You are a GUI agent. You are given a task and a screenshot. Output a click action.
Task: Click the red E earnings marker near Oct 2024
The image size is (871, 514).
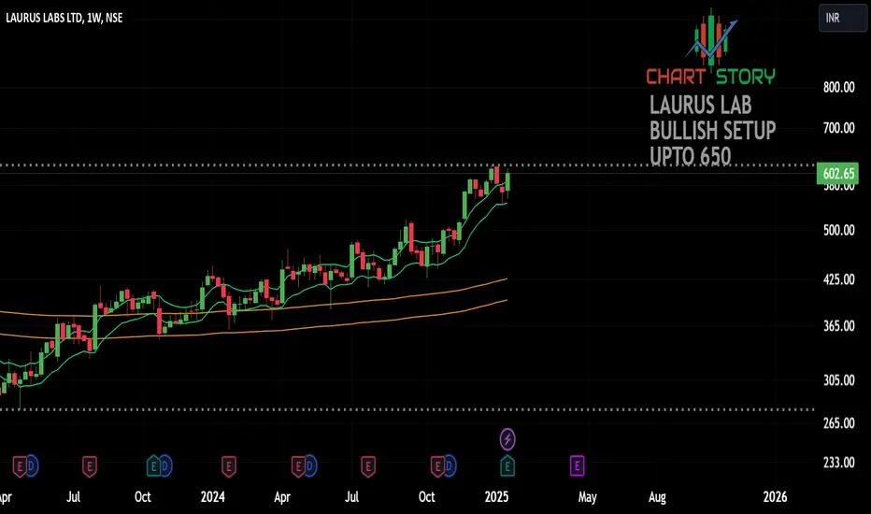point(437,466)
